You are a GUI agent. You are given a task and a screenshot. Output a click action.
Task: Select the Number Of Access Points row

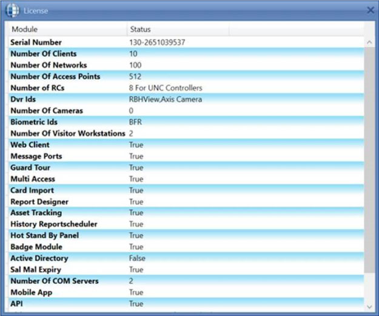click(55, 77)
